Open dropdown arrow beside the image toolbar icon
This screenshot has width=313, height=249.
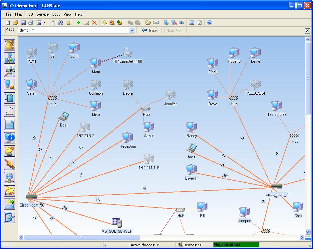coord(44,23)
